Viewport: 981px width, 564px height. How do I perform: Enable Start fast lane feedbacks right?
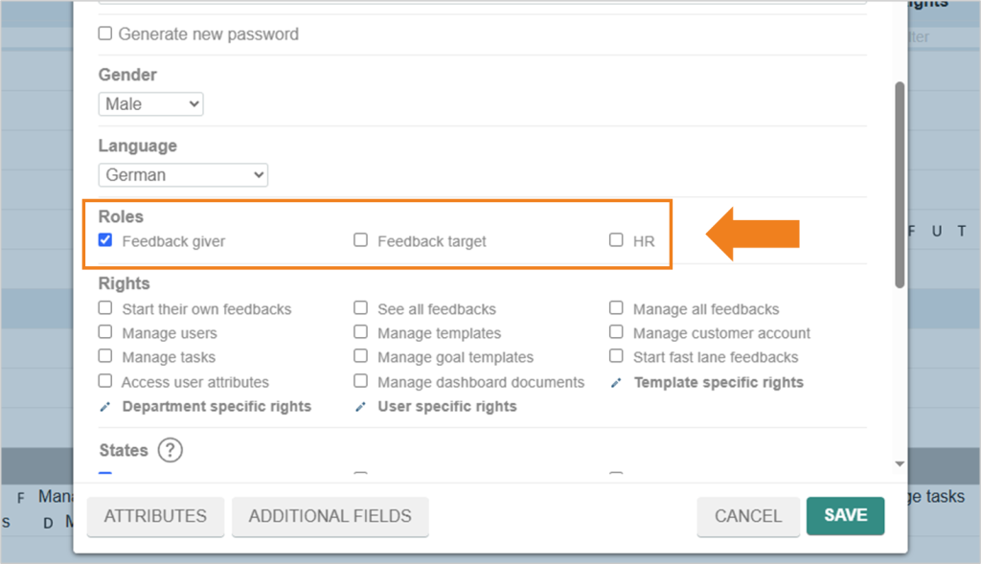(x=616, y=356)
